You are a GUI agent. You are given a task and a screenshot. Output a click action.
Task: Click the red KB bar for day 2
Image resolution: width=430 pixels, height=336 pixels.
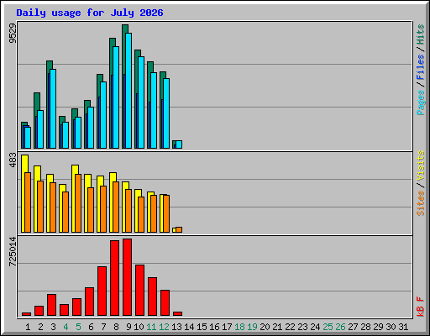(39, 311)
